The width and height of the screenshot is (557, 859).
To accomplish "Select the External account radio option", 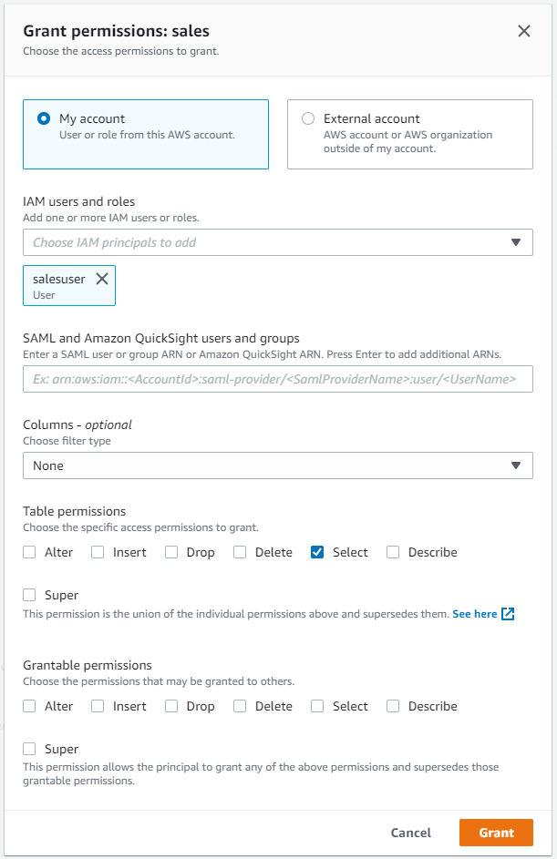I will point(308,118).
